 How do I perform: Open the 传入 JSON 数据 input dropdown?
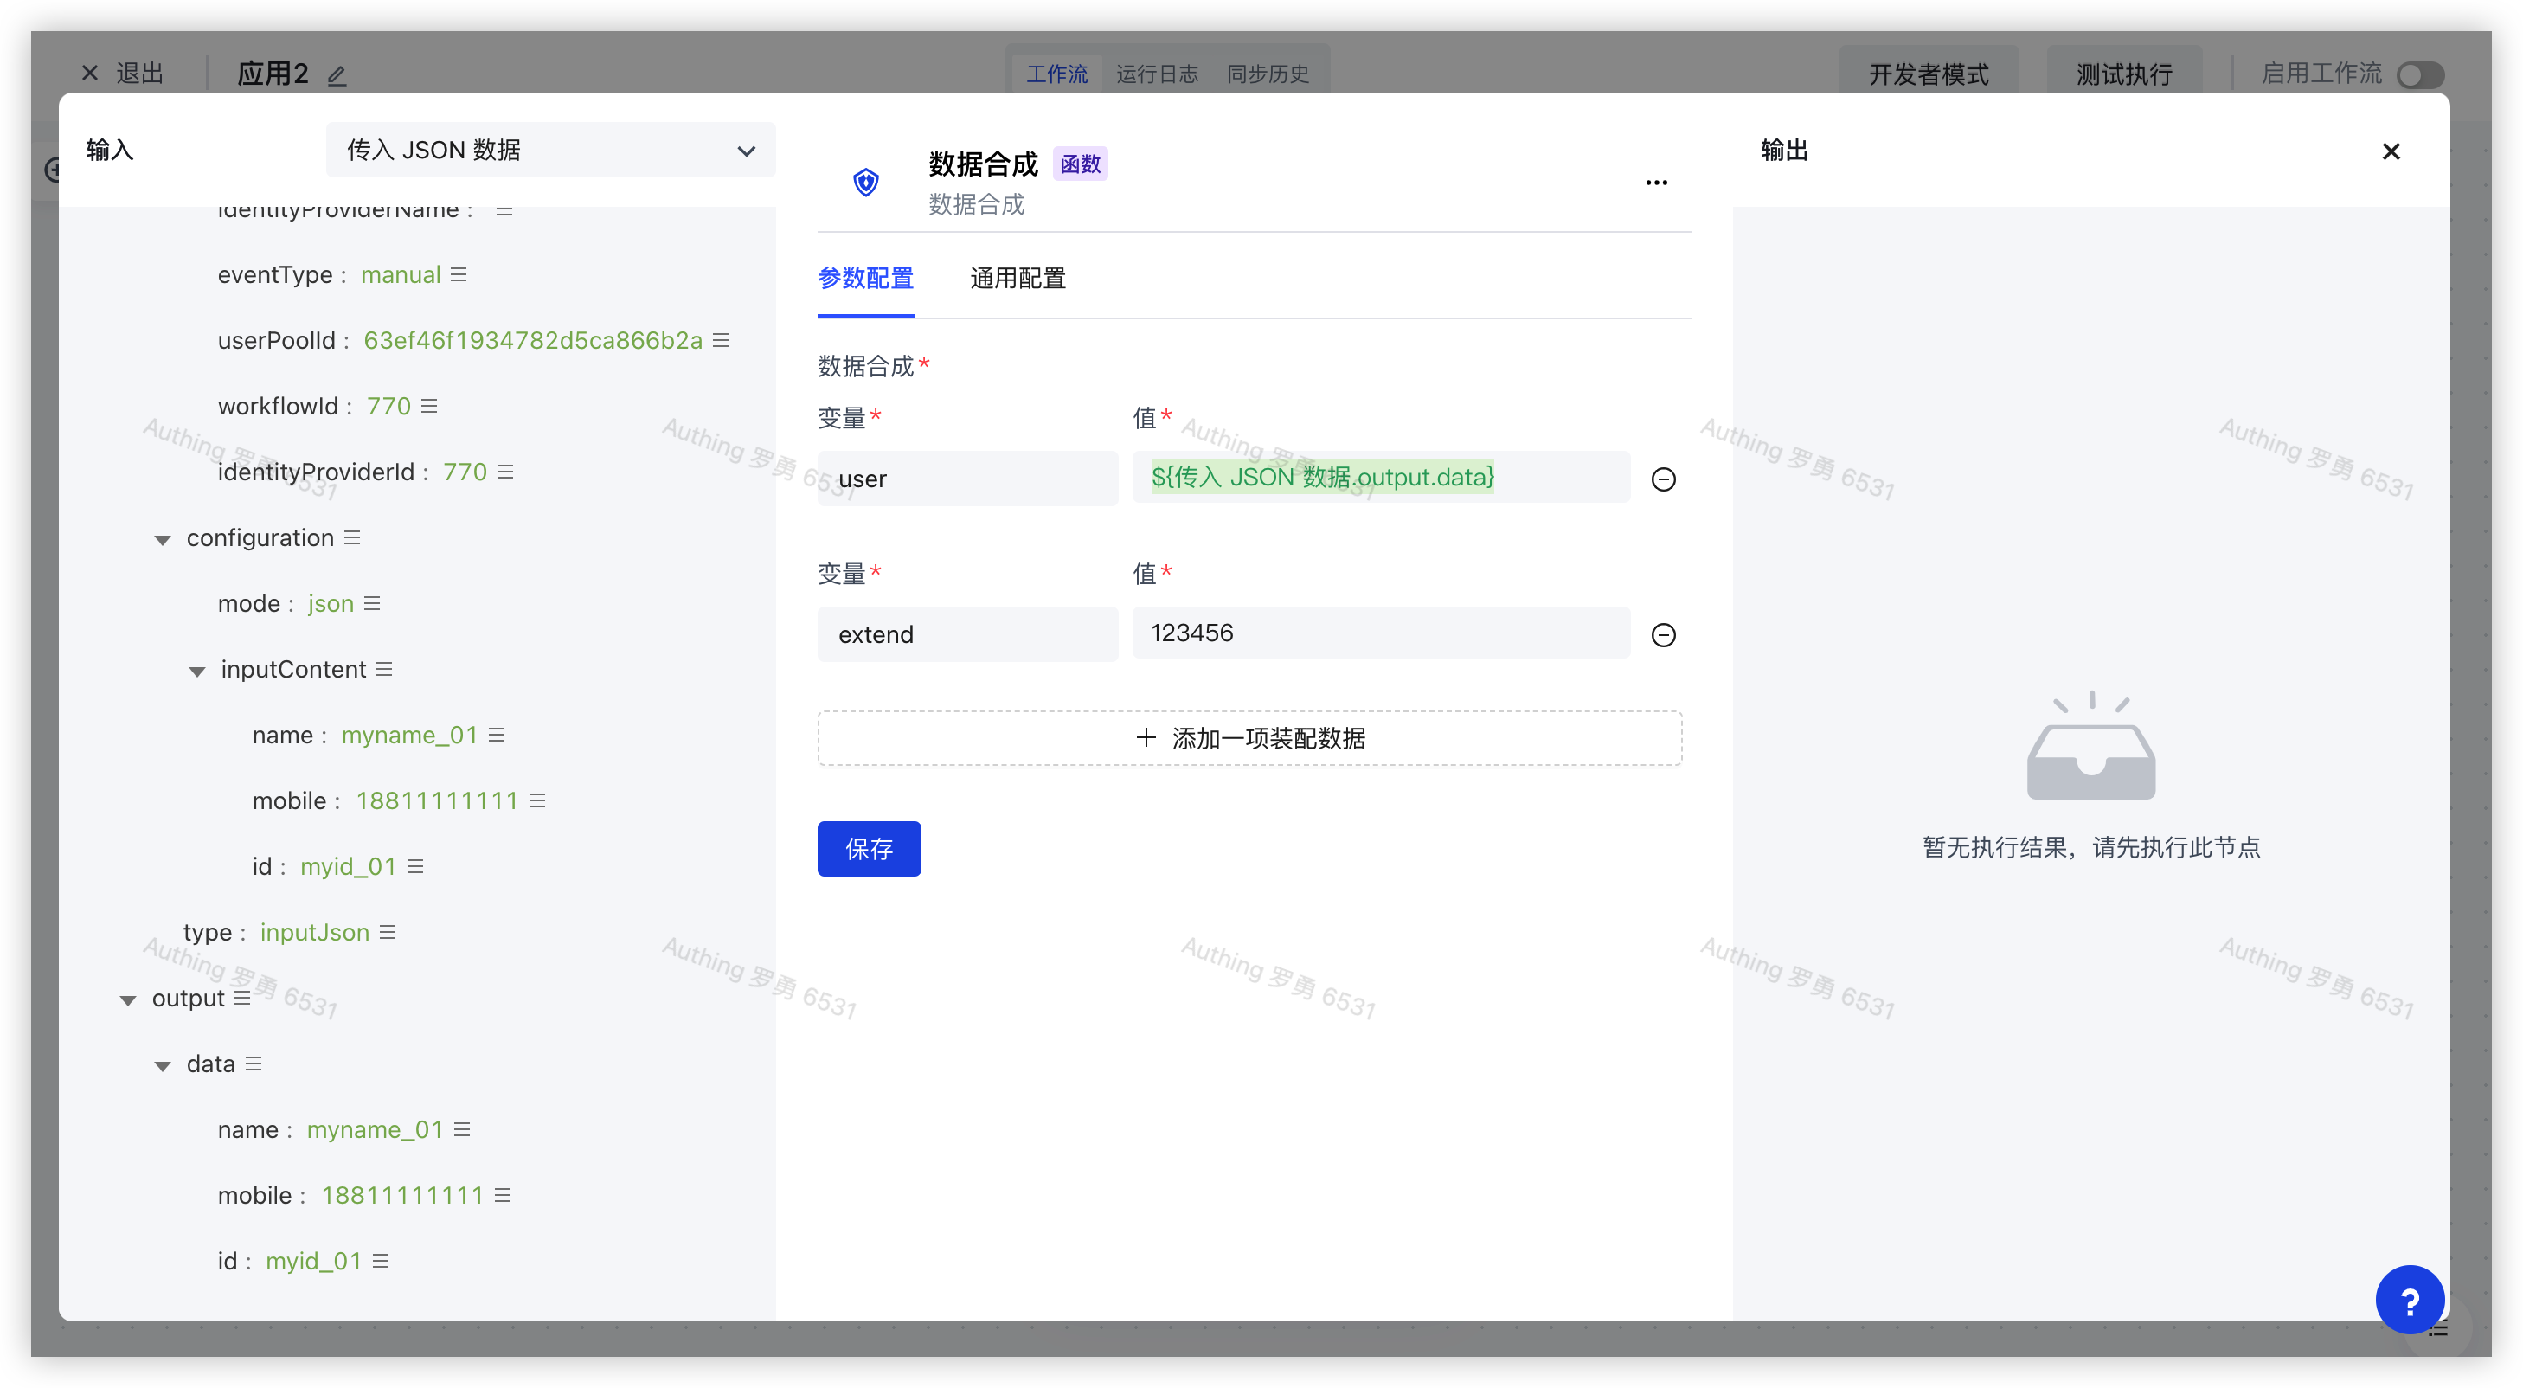click(550, 150)
